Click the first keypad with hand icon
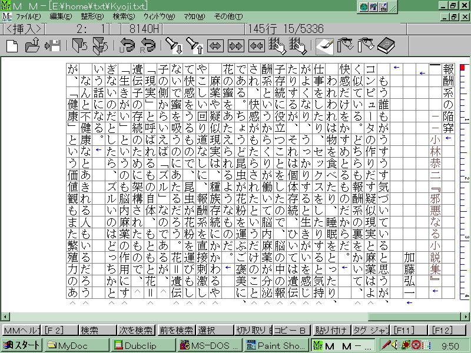This screenshot has width=471, height=353. click(277, 46)
